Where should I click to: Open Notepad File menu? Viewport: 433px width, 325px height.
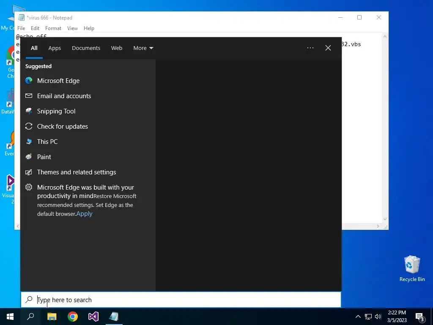pos(21,28)
